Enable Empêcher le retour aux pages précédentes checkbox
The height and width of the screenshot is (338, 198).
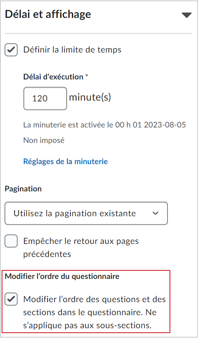[x=11, y=241]
